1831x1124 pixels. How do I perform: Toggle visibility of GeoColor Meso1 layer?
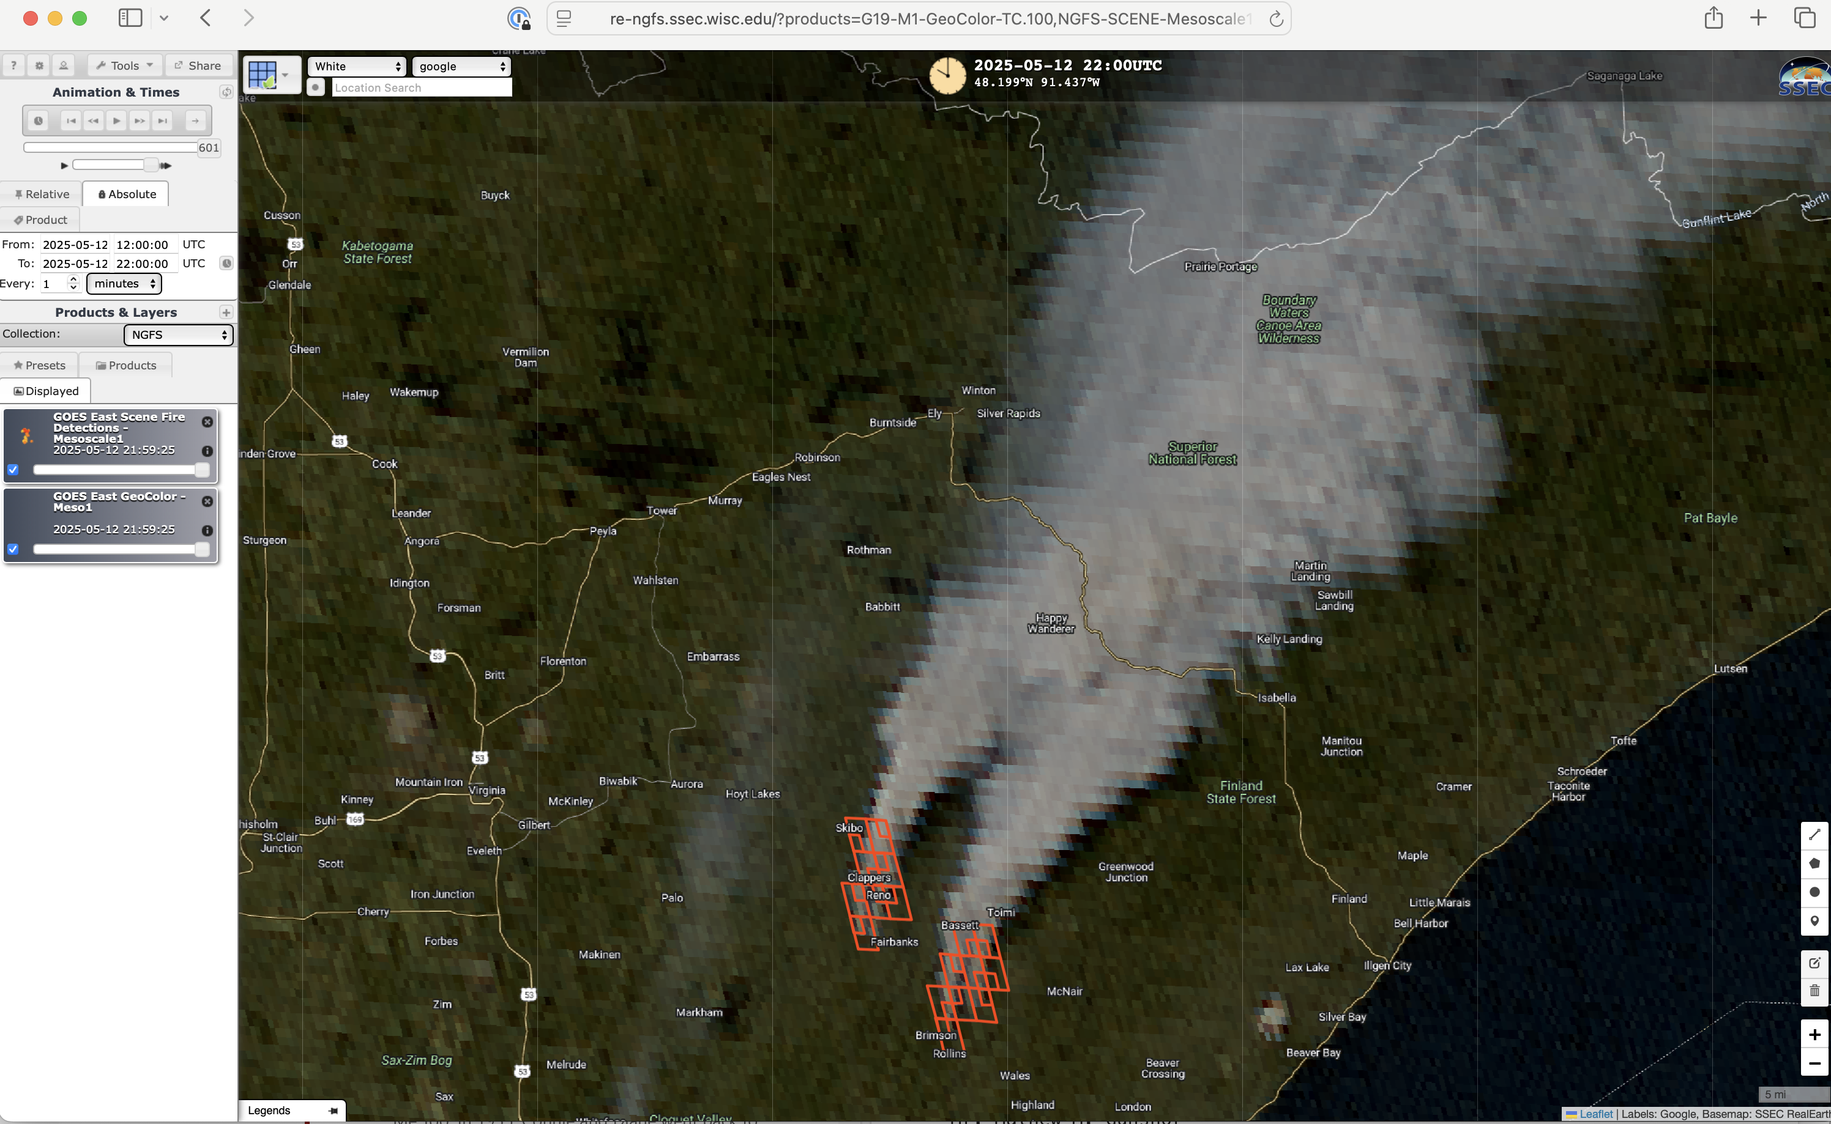pyautogui.click(x=13, y=549)
